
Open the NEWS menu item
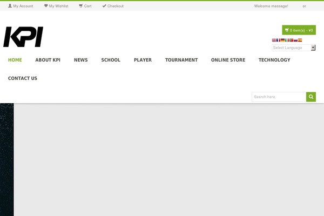(81, 60)
